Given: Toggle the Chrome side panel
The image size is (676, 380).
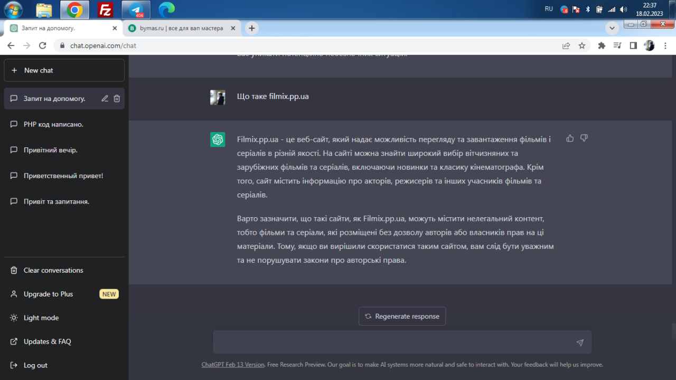Looking at the screenshot, I should [x=633, y=46].
